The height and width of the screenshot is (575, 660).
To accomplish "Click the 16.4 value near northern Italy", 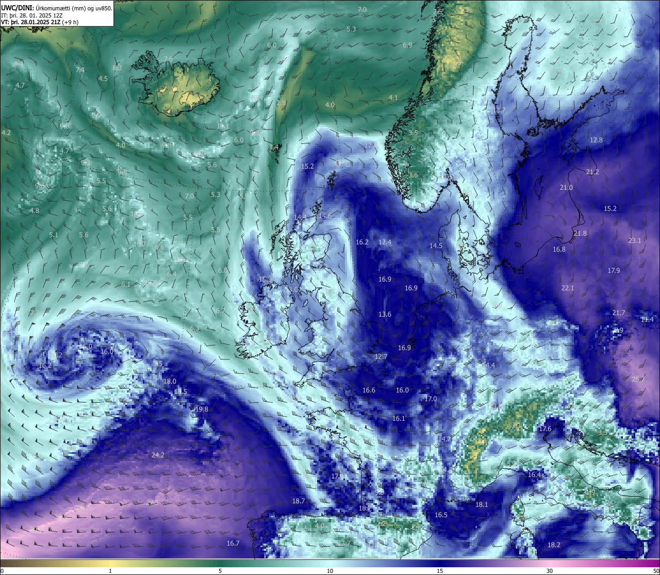I will [x=535, y=474].
